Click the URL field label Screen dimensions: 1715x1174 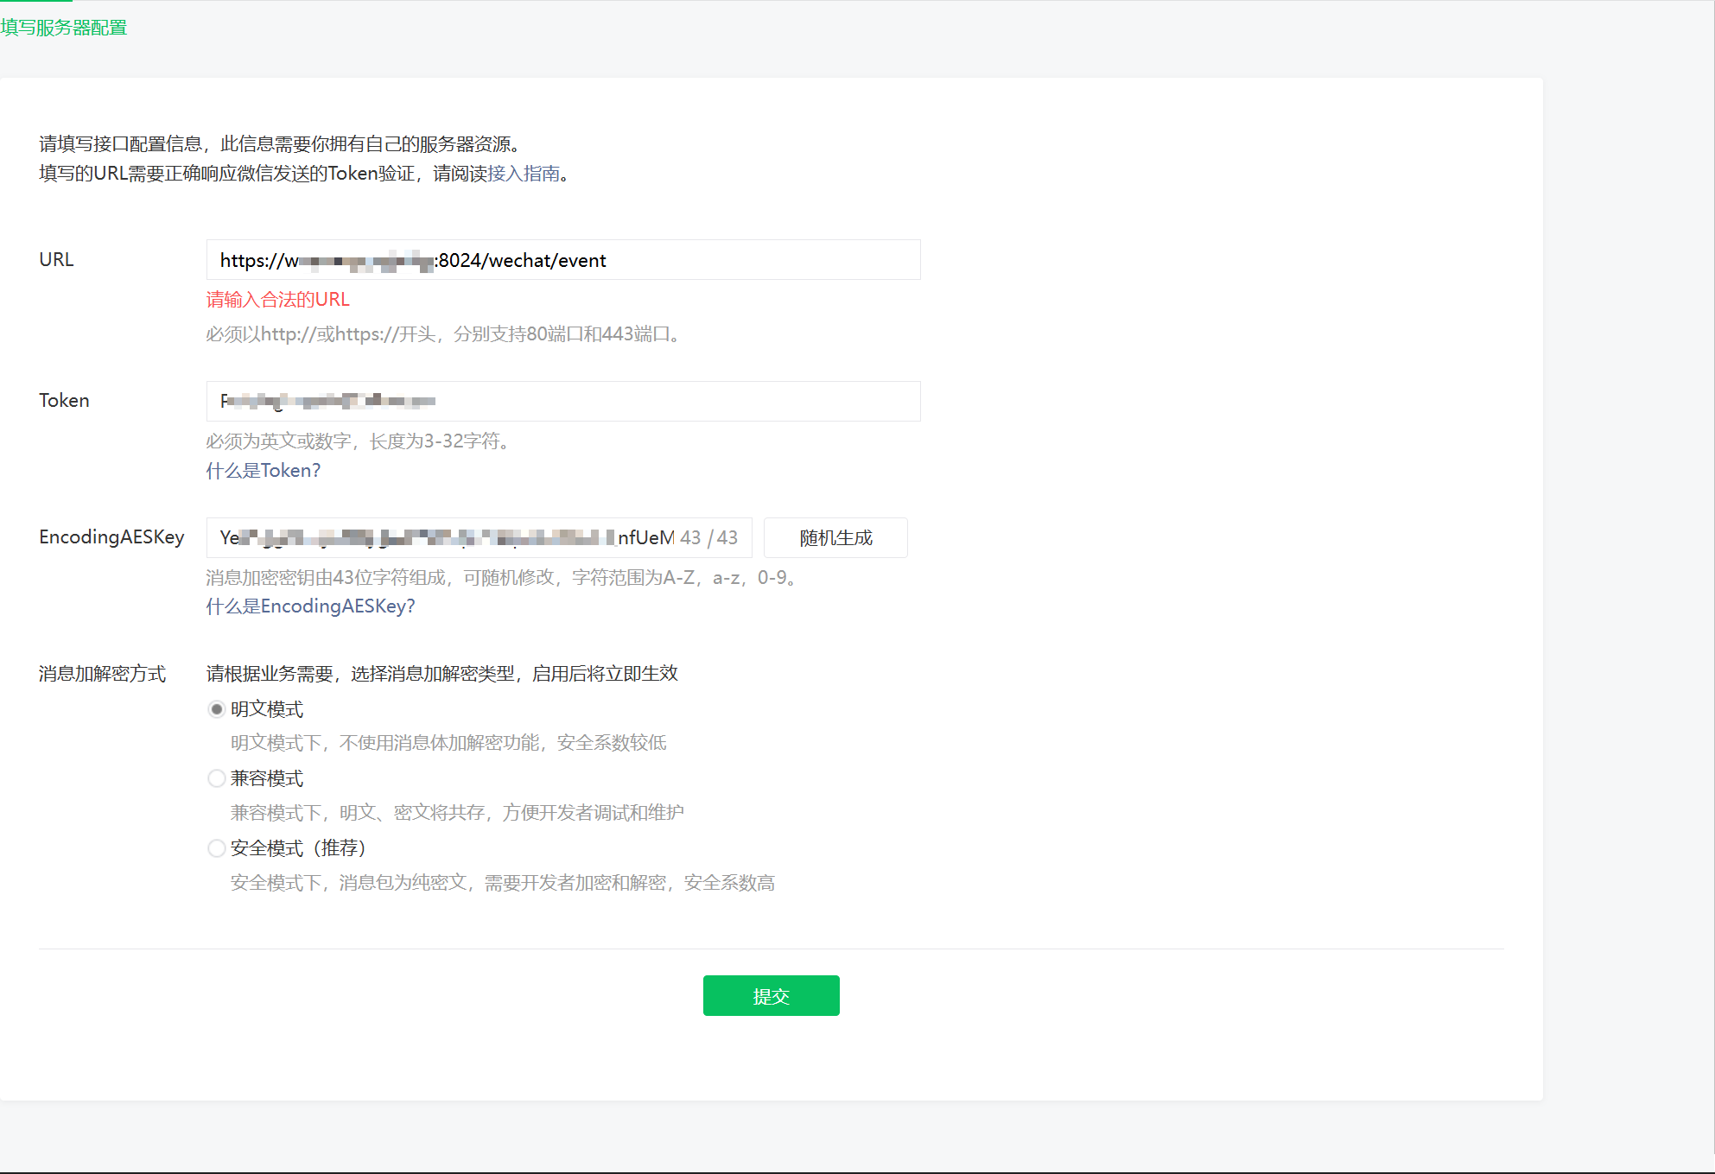coord(56,260)
